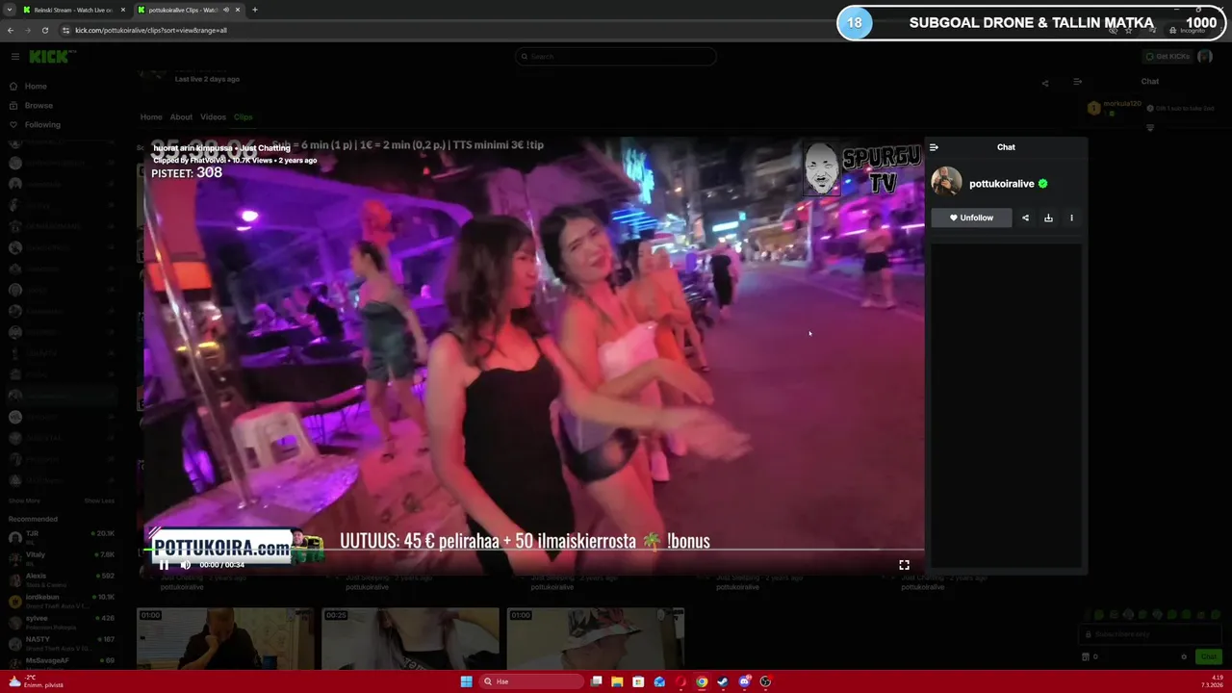Close the Reinski Stream tab

pyautogui.click(x=122, y=10)
